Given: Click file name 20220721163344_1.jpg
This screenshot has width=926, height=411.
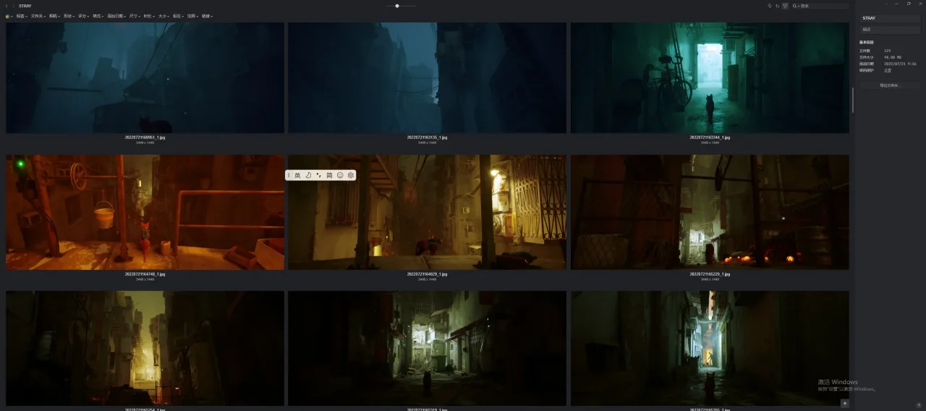Looking at the screenshot, I should pos(710,137).
